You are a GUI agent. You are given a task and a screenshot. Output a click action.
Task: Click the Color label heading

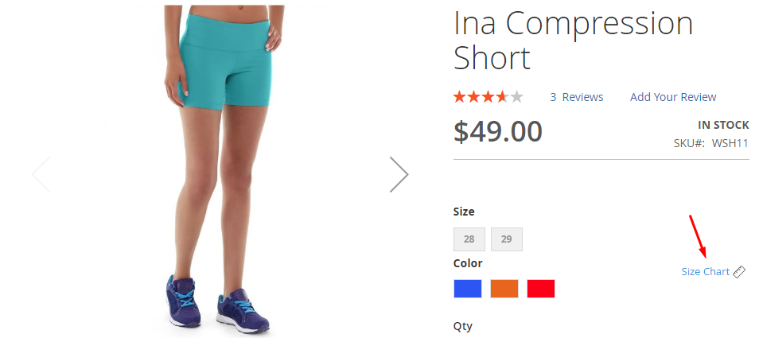click(x=468, y=263)
